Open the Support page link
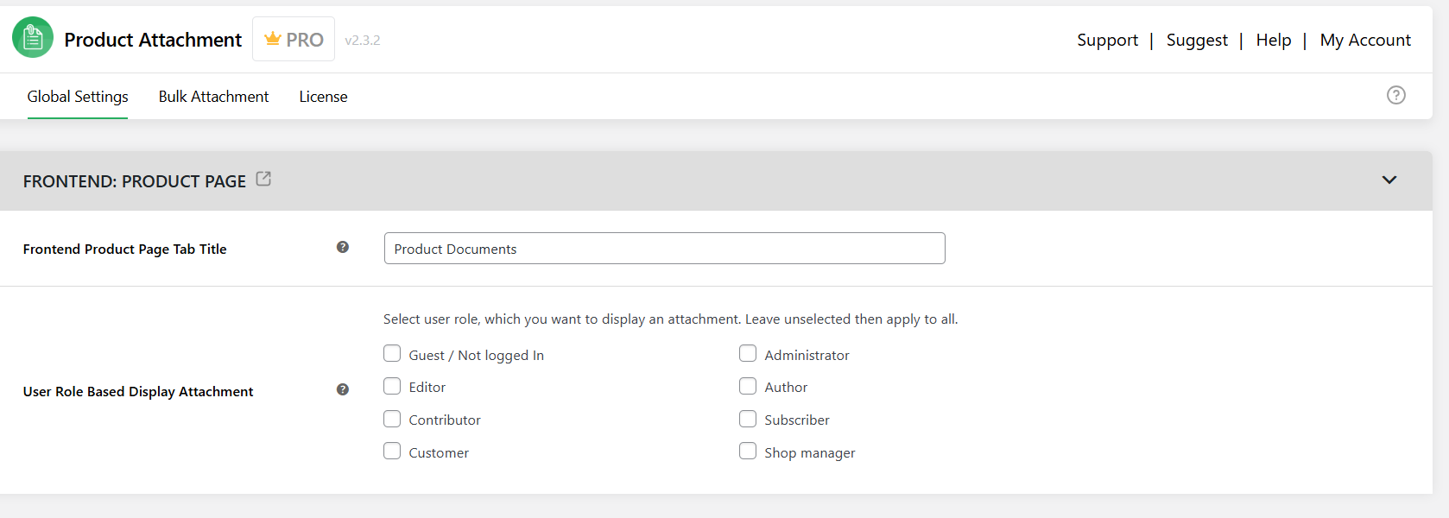The width and height of the screenshot is (1449, 518). tap(1107, 40)
